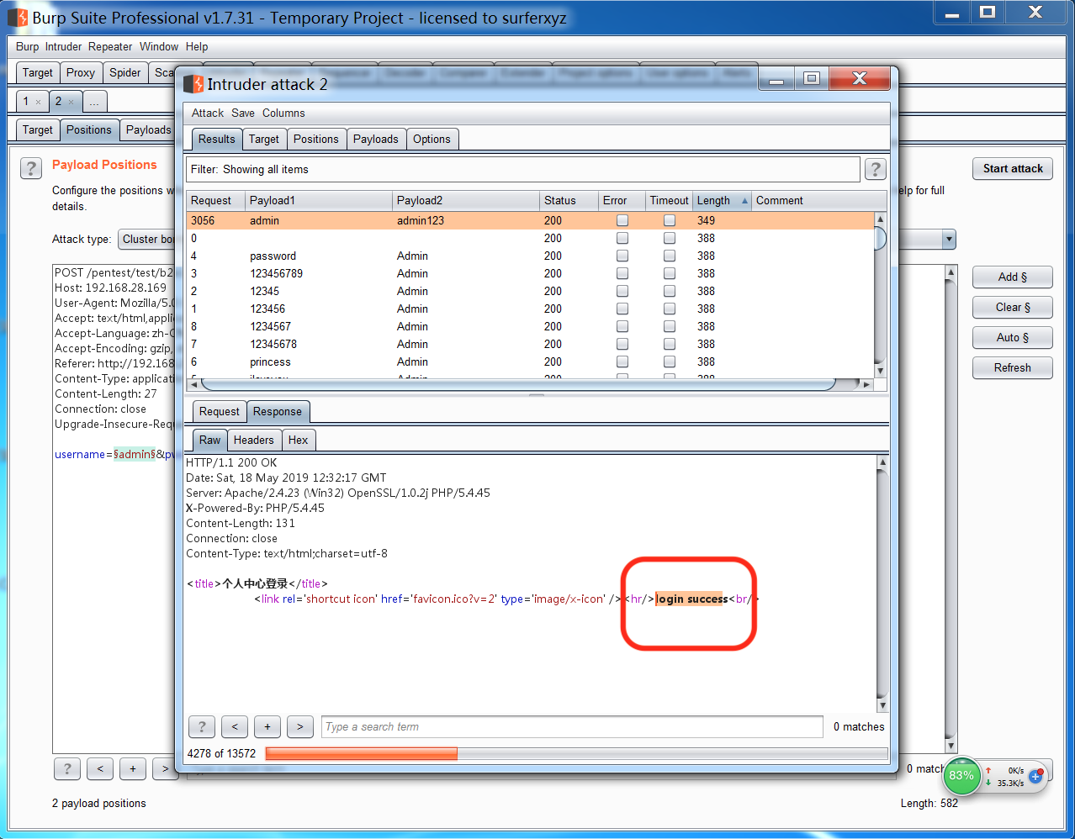
Task: Open Columns menu in attack window
Action: click(x=283, y=113)
